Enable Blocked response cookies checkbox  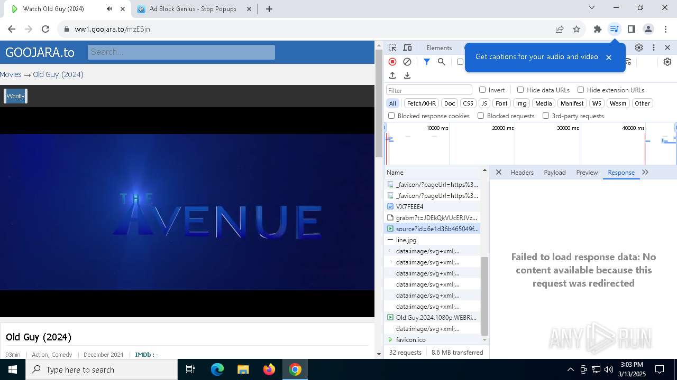coord(391,116)
